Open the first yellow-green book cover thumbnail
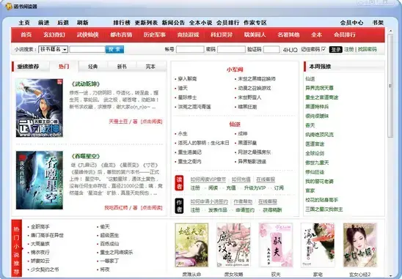Screen dimensions: 402x279 point(191,245)
